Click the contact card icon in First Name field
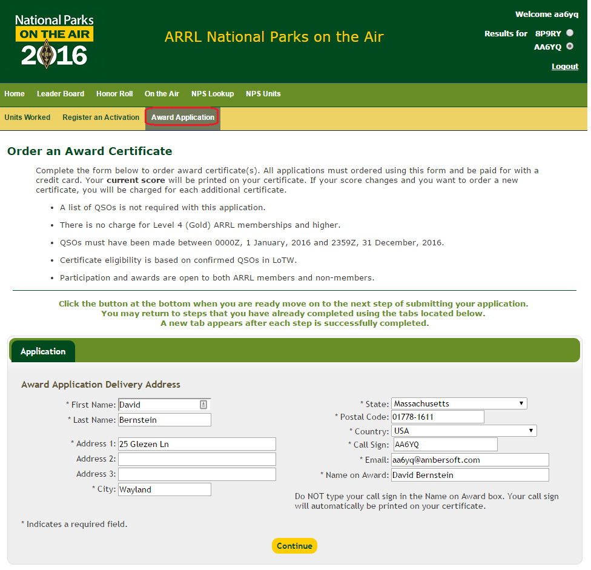This screenshot has height=570, width=591. pyautogui.click(x=203, y=405)
